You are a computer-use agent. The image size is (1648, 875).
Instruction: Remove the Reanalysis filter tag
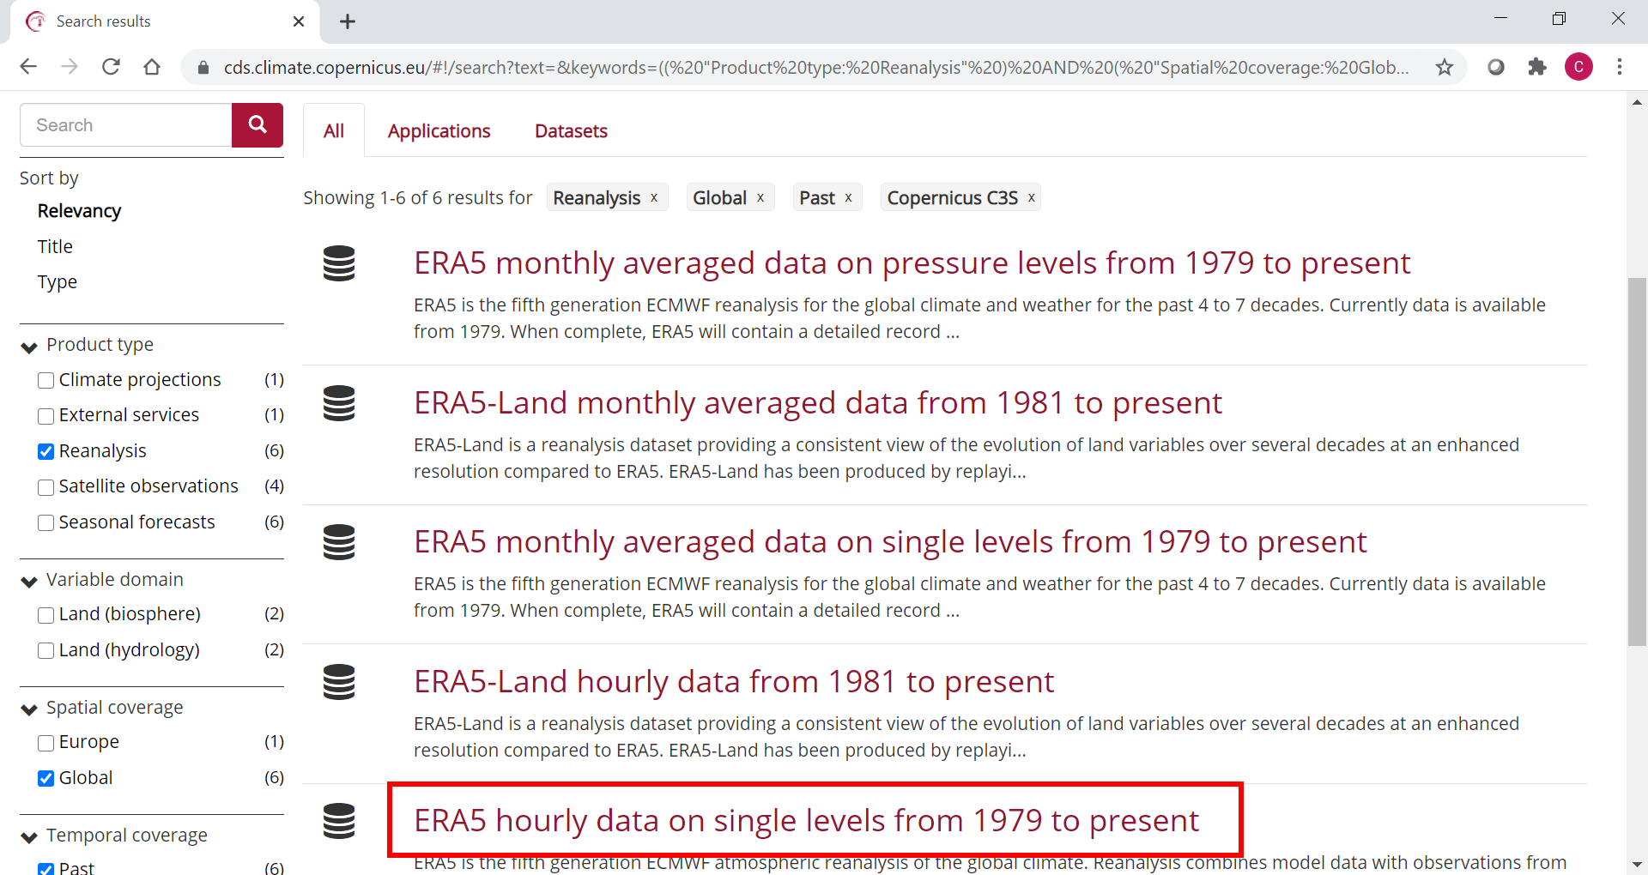[x=654, y=198]
